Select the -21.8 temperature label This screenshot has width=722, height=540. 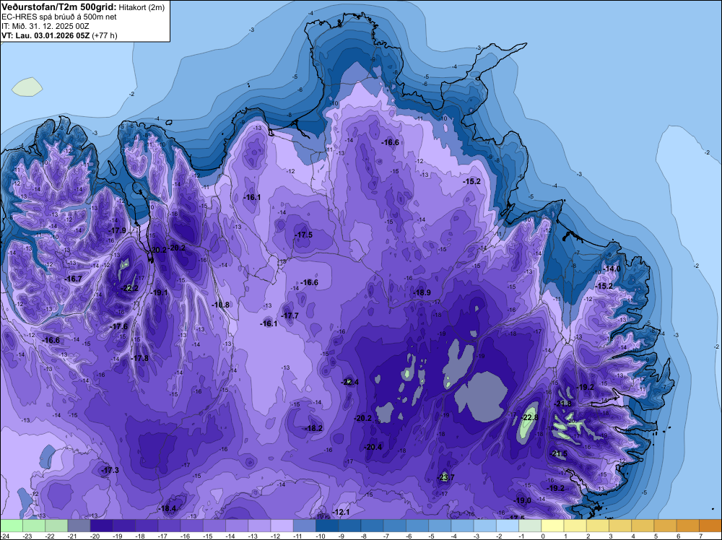(x=562, y=404)
